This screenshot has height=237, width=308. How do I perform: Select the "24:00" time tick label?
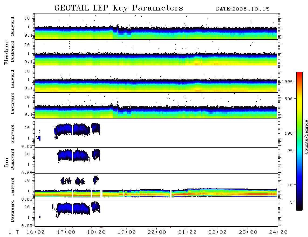(x=278, y=232)
